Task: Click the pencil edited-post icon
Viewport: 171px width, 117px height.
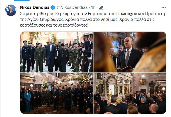Action: pyautogui.click(x=101, y=7)
